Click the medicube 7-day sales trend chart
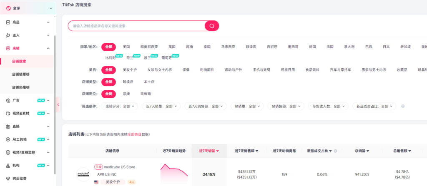This screenshot has width=427, height=186. click(174, 174)
